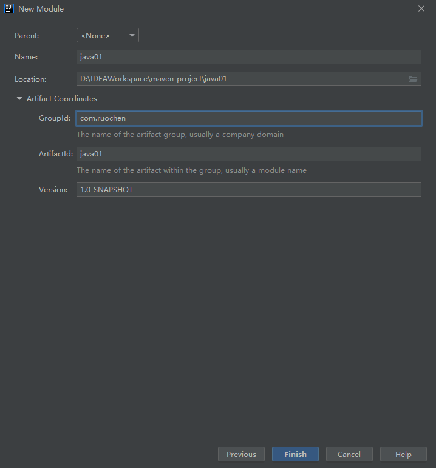This screenshot has width=436, height=468.
Task: Click Finish to create the module
Action: 296,454
